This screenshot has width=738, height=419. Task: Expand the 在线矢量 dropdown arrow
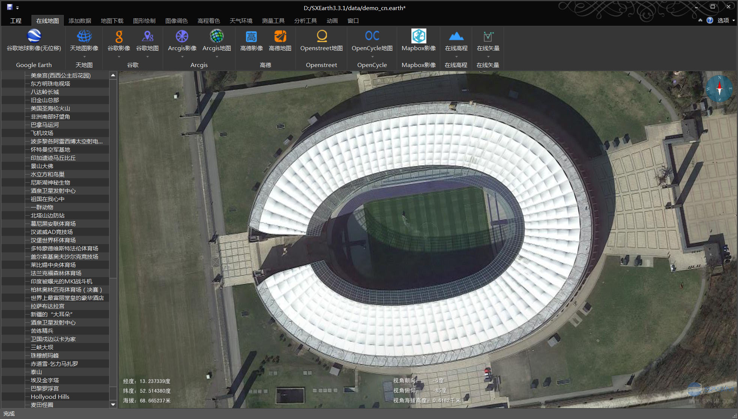[x=488, y=57]
